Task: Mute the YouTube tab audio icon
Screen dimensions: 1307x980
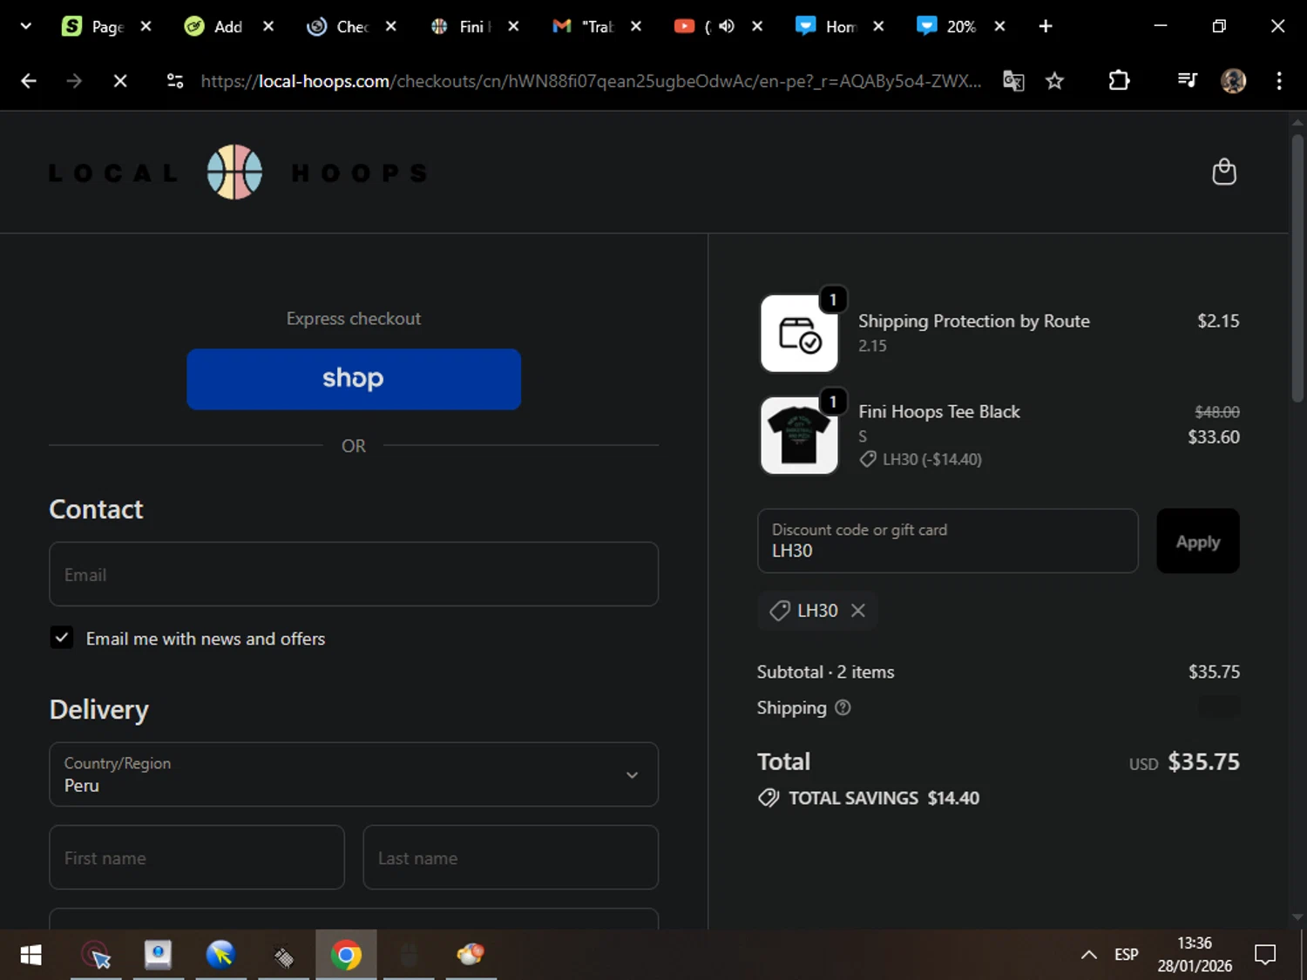Action: coord(727,26)
